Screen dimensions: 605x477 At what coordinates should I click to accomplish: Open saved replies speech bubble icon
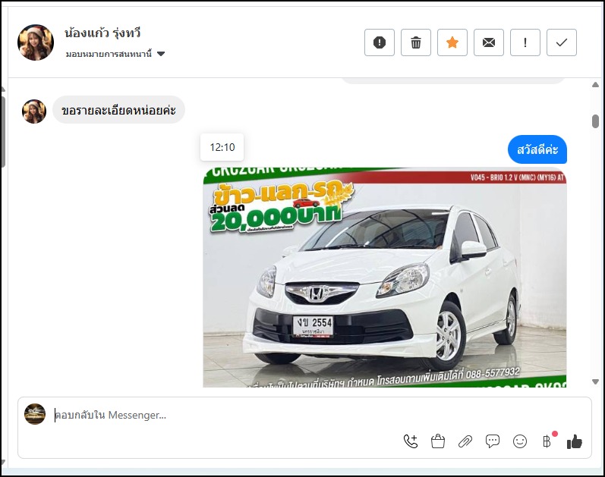493,441
